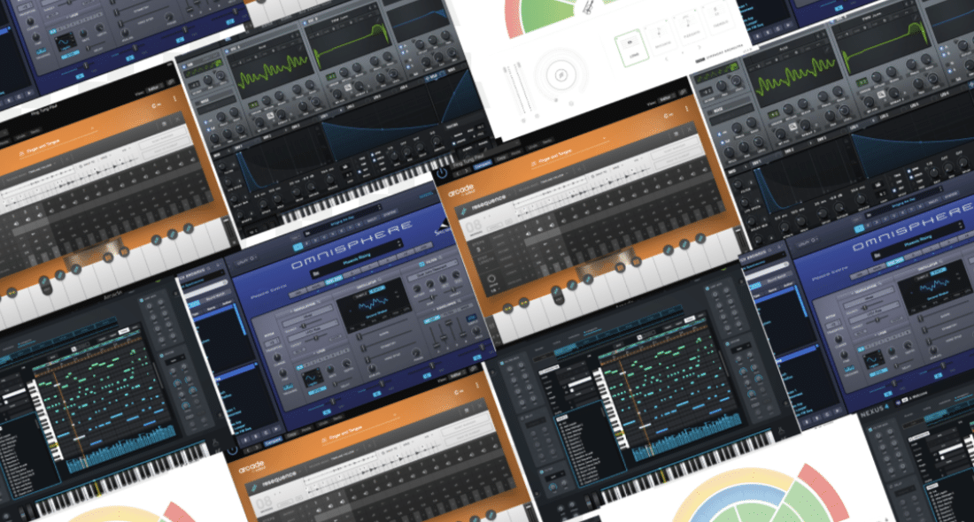Viewport: 974px width, 522px height.
Task: Click the oscillator waveform display in center Omnisphere
Action: click(373, 303)
